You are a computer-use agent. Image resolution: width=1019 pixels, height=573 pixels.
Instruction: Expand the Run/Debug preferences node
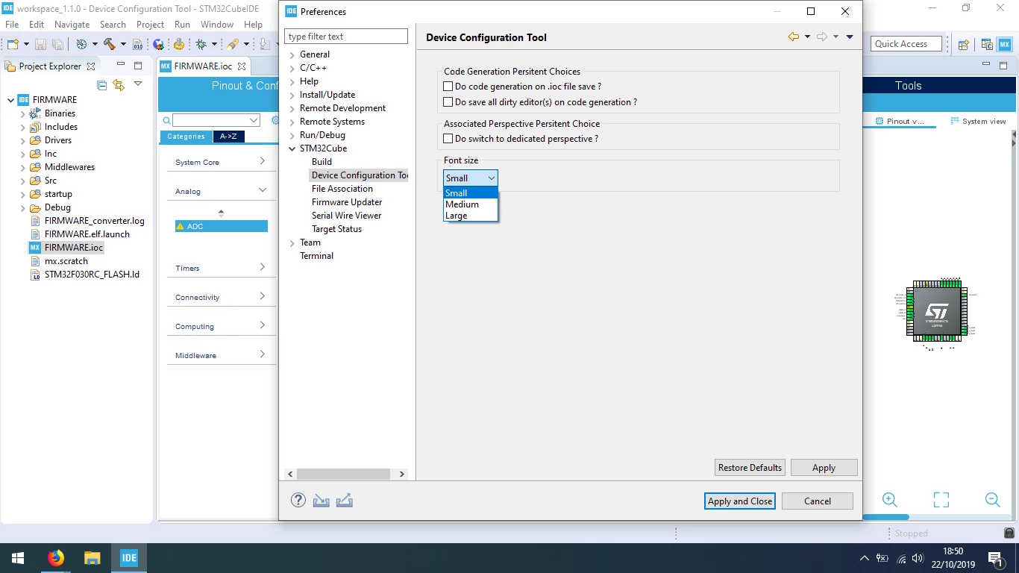292,136
